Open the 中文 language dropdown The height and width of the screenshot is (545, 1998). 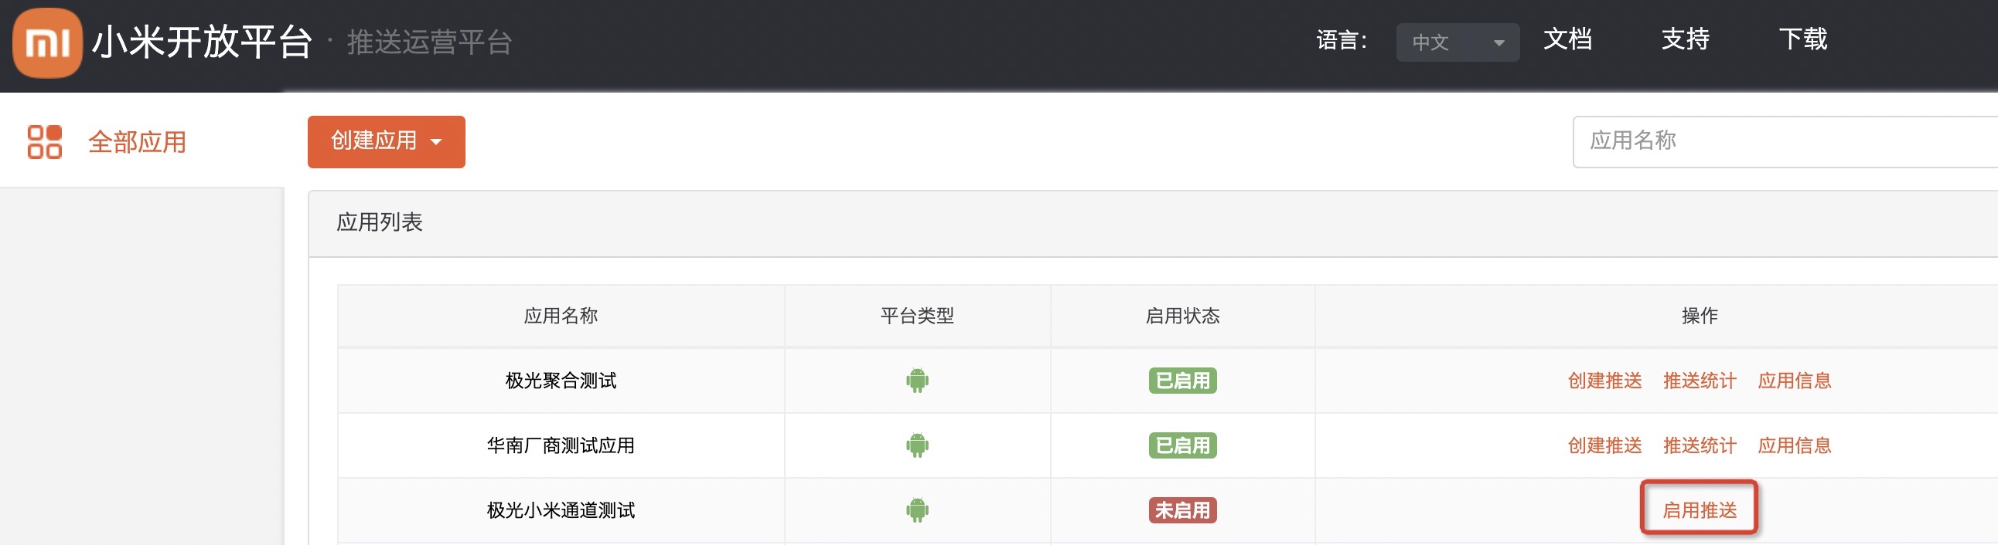tap(1457, 42)
